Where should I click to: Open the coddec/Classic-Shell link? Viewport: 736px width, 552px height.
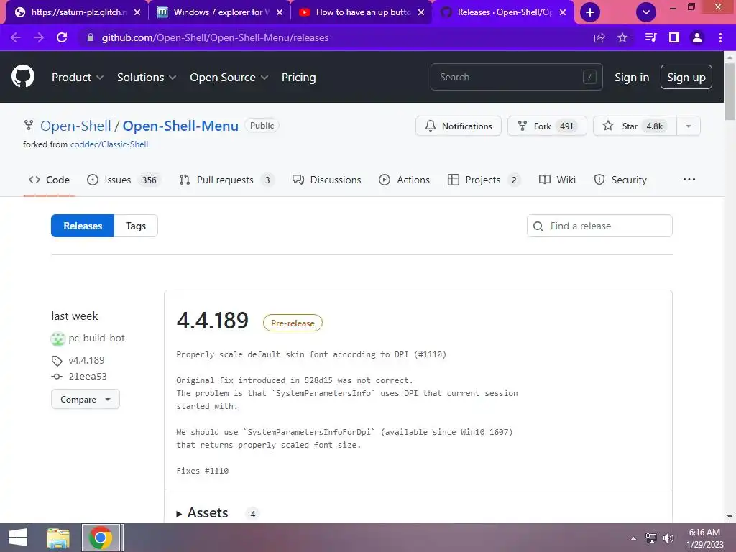(109, 144)
